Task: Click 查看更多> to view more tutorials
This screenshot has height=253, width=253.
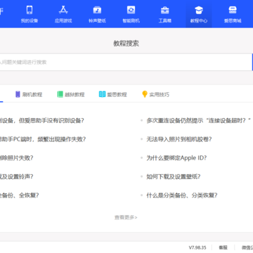Action: click(x=126, y=217)
